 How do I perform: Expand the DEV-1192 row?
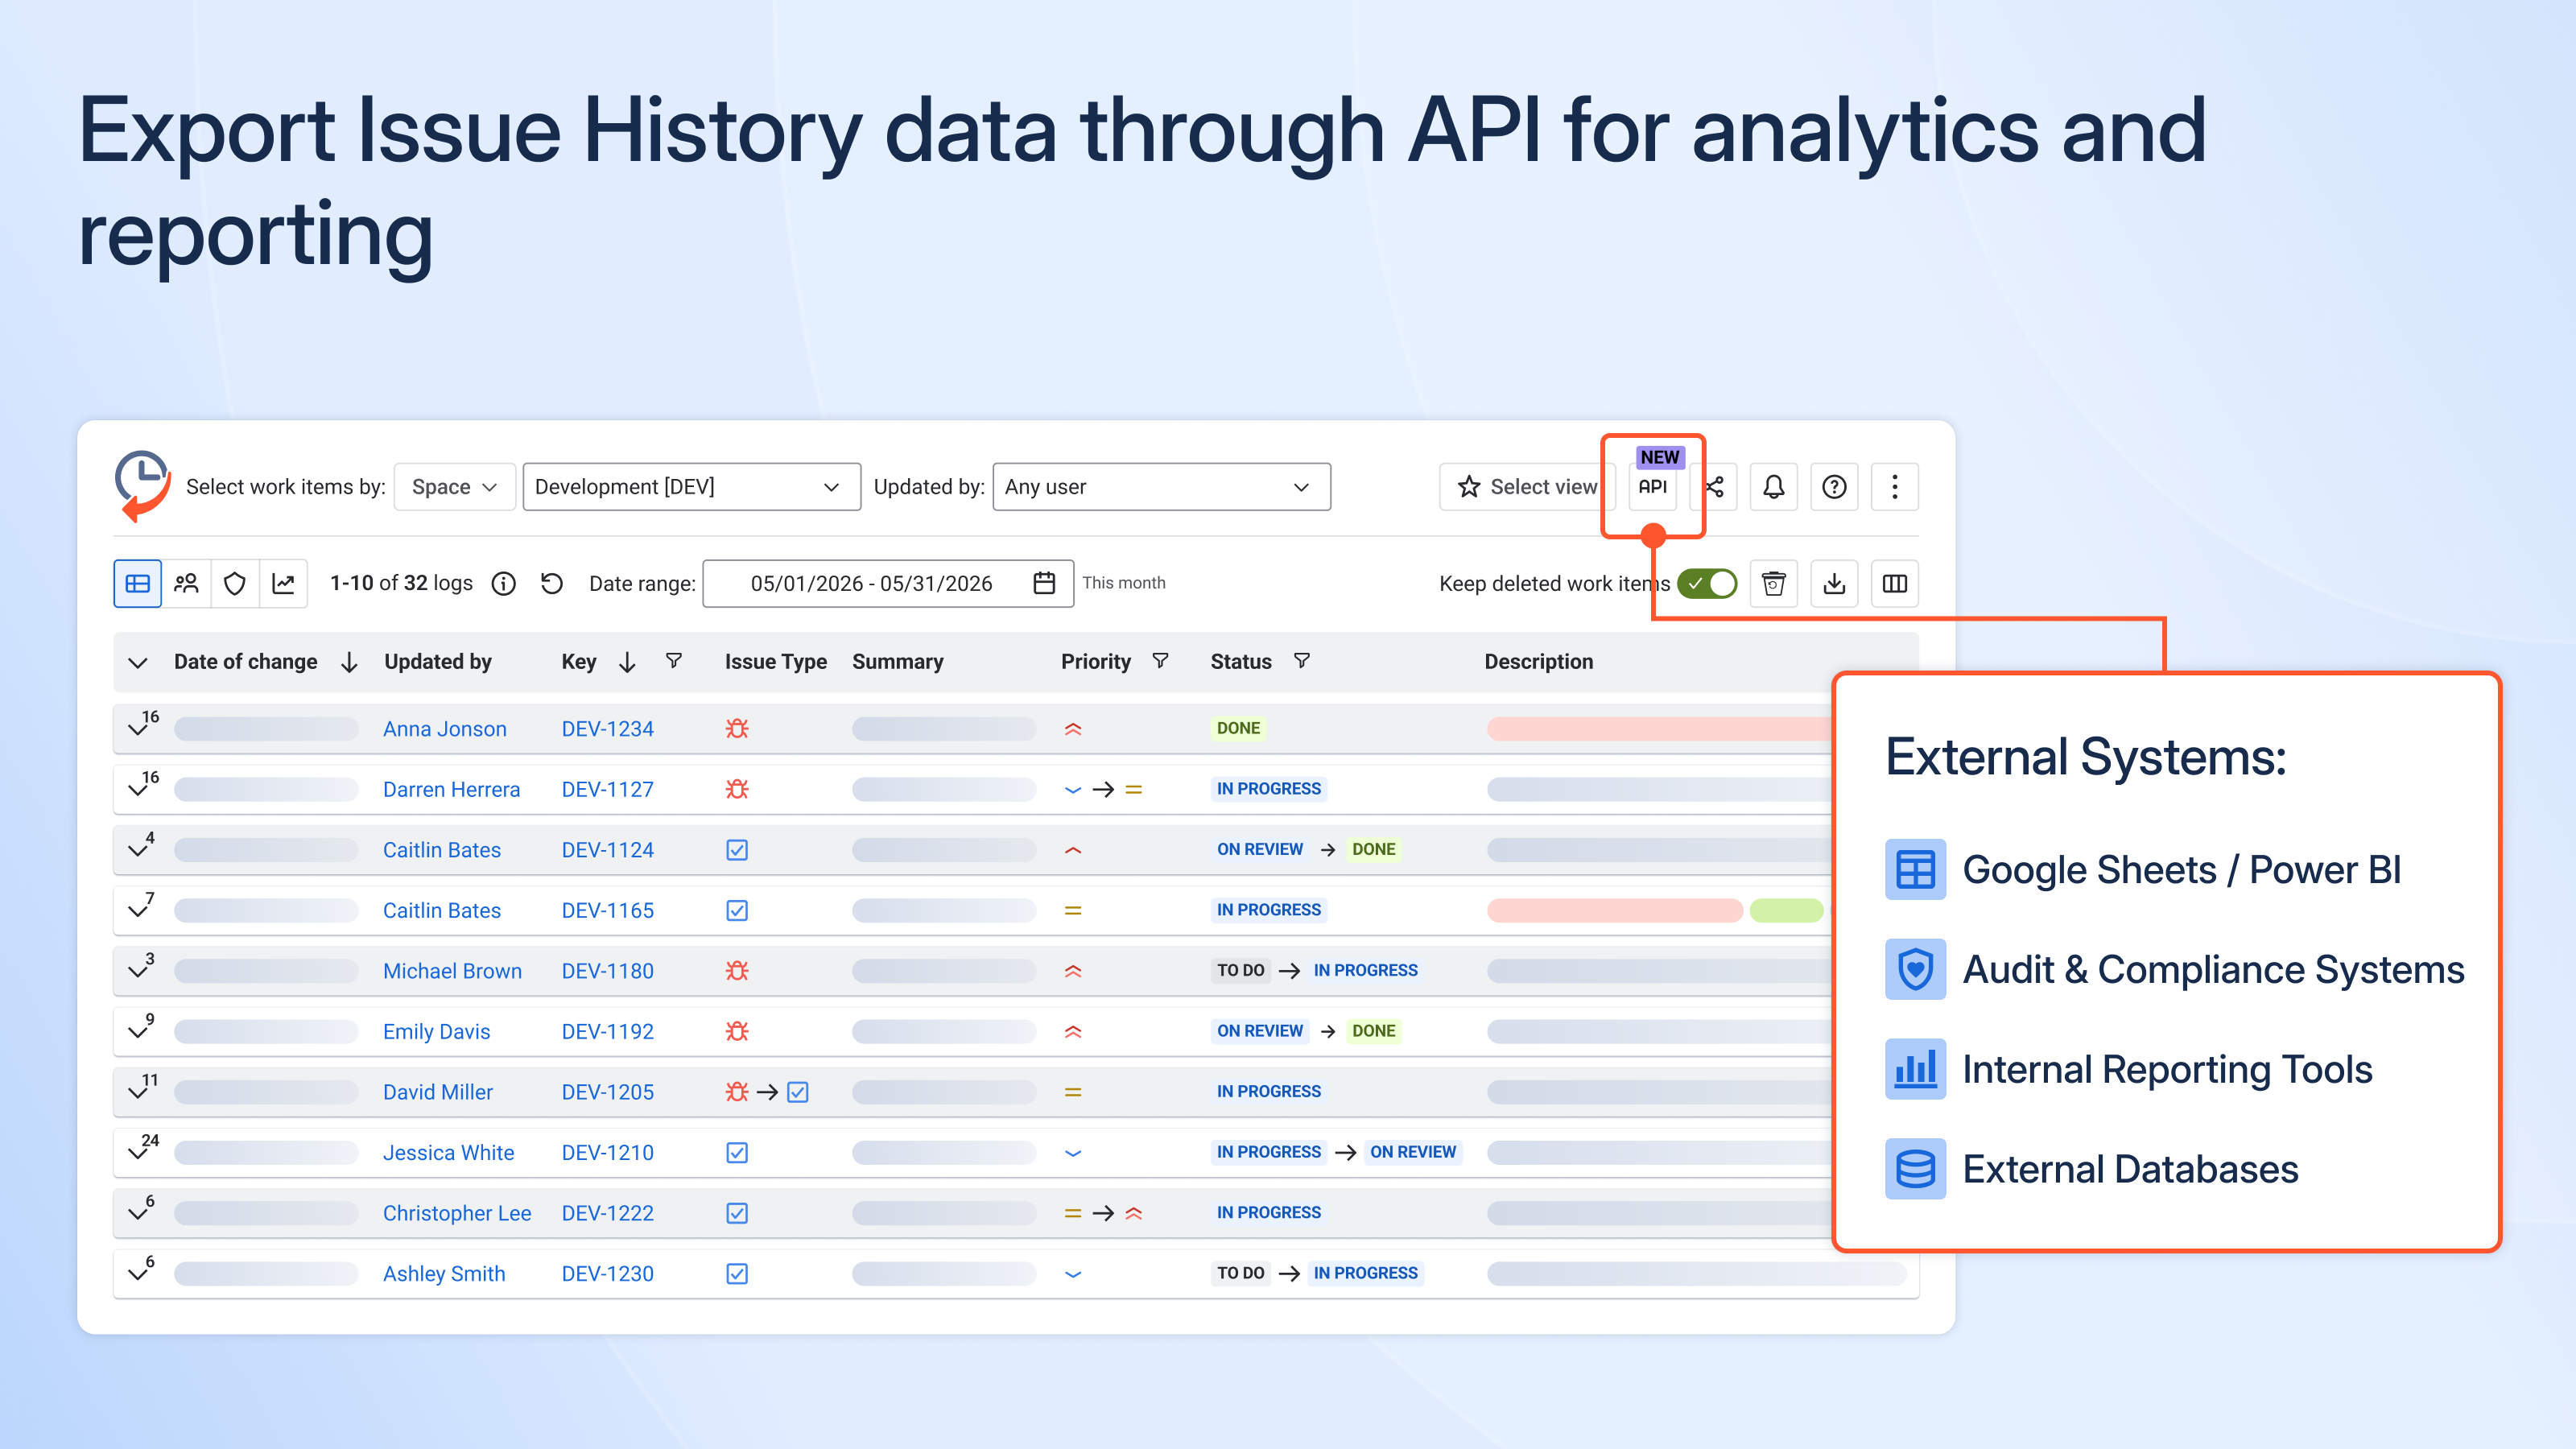[x=139, y=1031]
